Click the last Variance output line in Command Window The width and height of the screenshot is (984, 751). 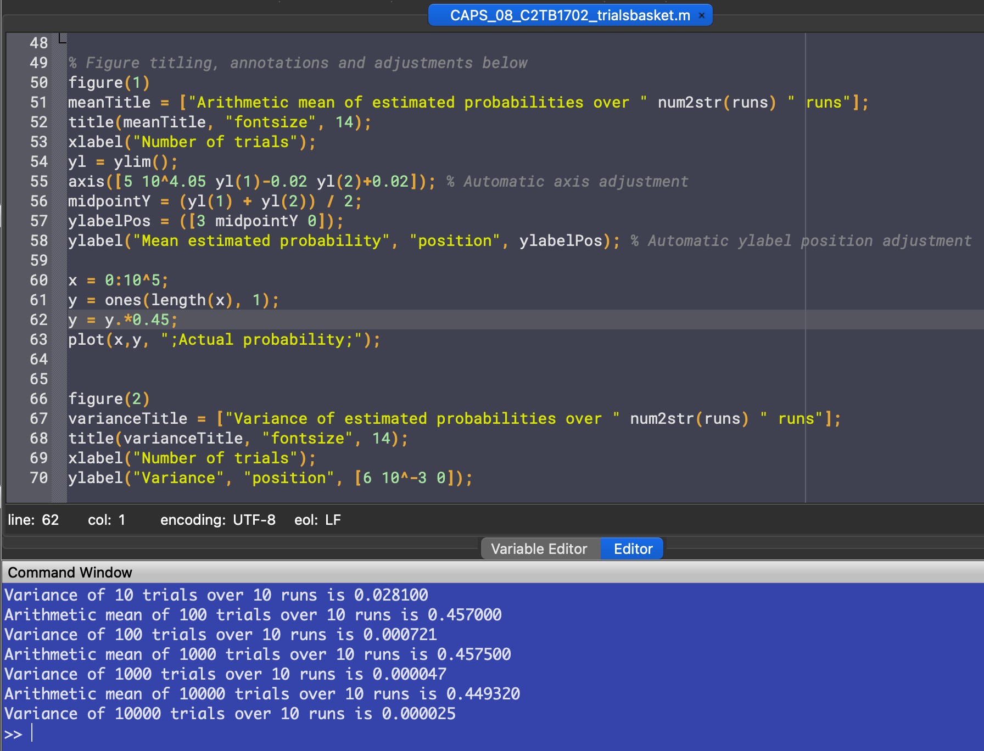pyautogui.click(x=230, y=714)
